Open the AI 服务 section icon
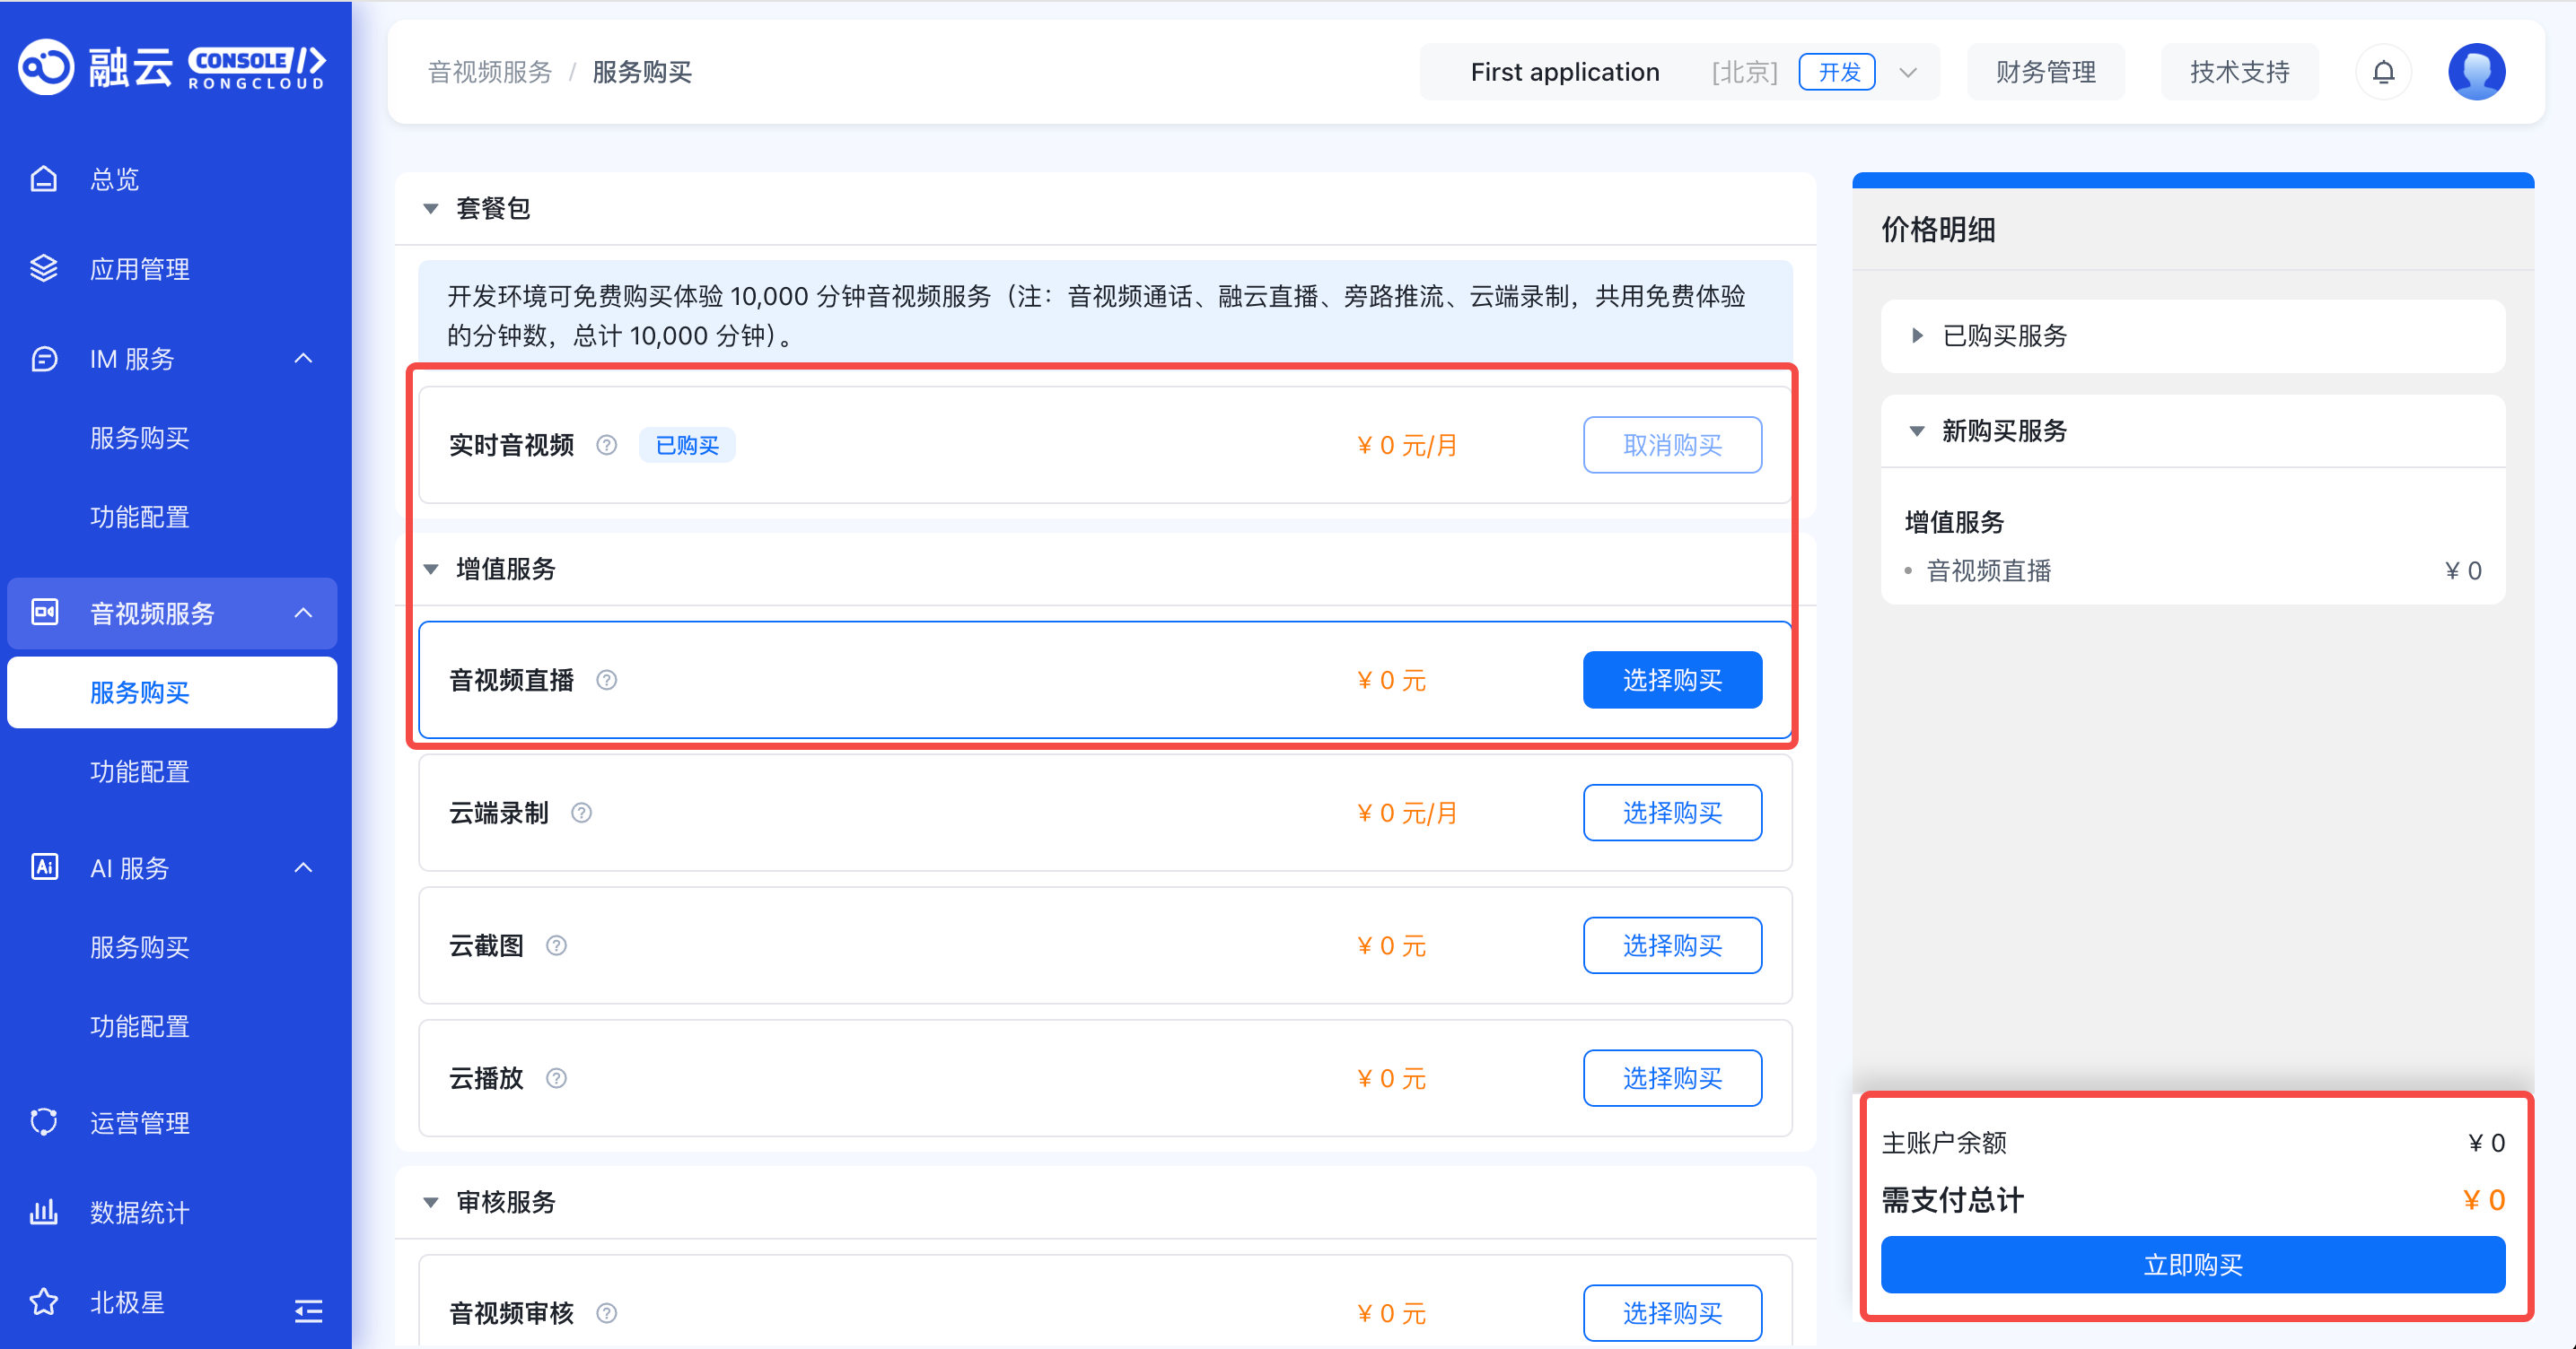Screen dimensions: 2576x1349 pos(44,867)
